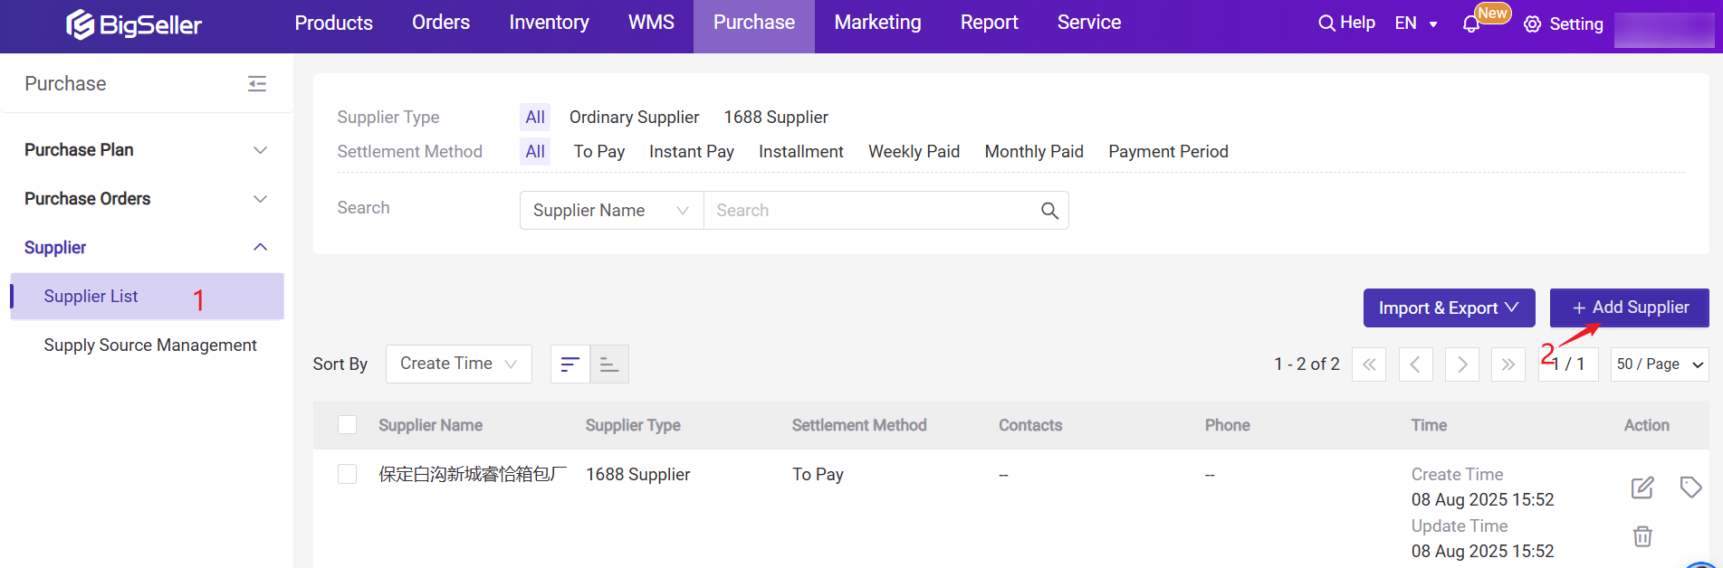This screenshot has height=568, width=1723.
Task: Open the Supplier Name search dropdown
Action: (611, 211)
